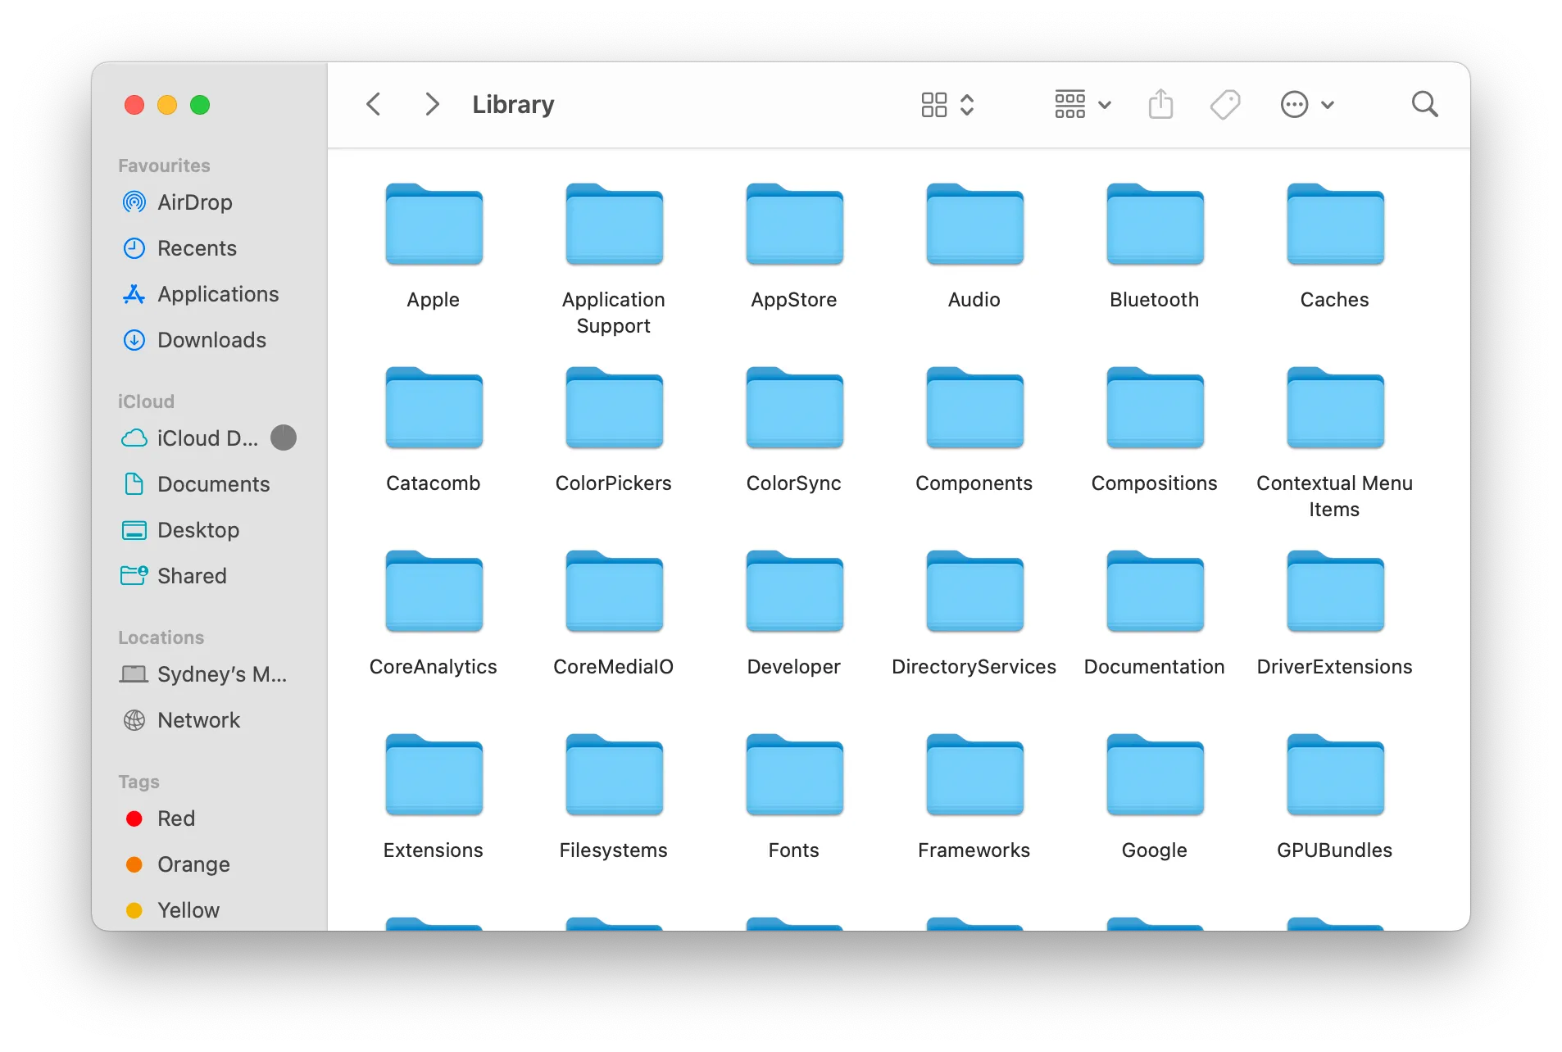The width and height of the screenshot is (1562, 1052).
Task: Open Downloads from the sidebar
Action: click(x=211, y=340)
